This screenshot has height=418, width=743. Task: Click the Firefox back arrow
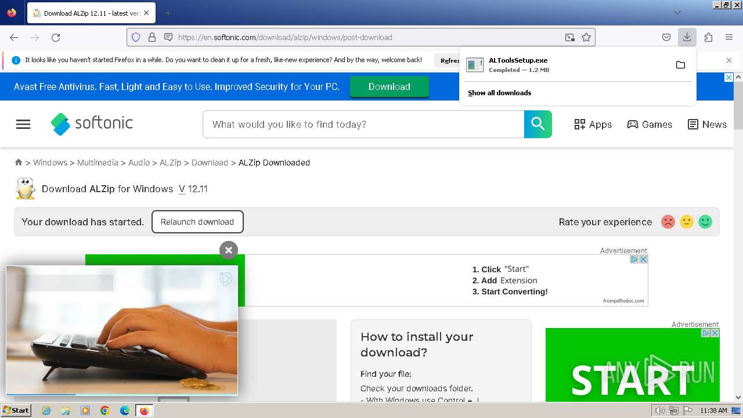[x=14, y=37]
